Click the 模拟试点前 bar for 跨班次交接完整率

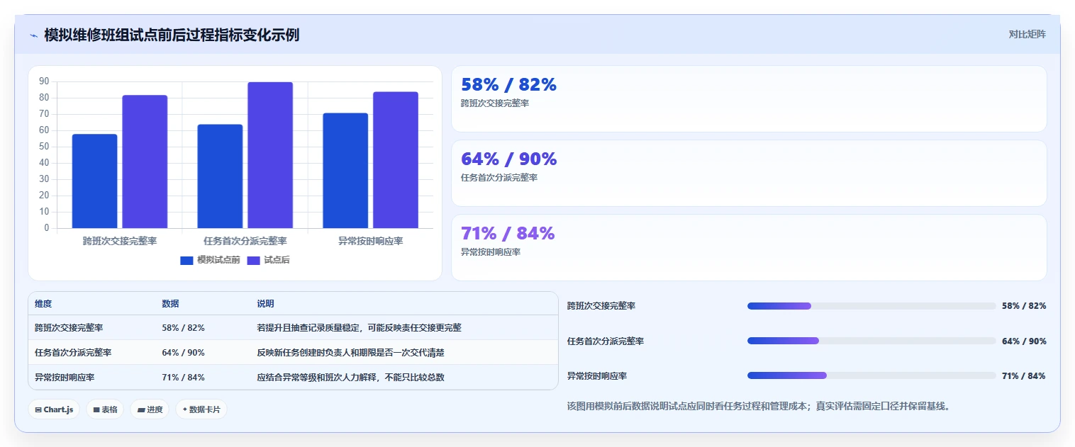point(94,181)
